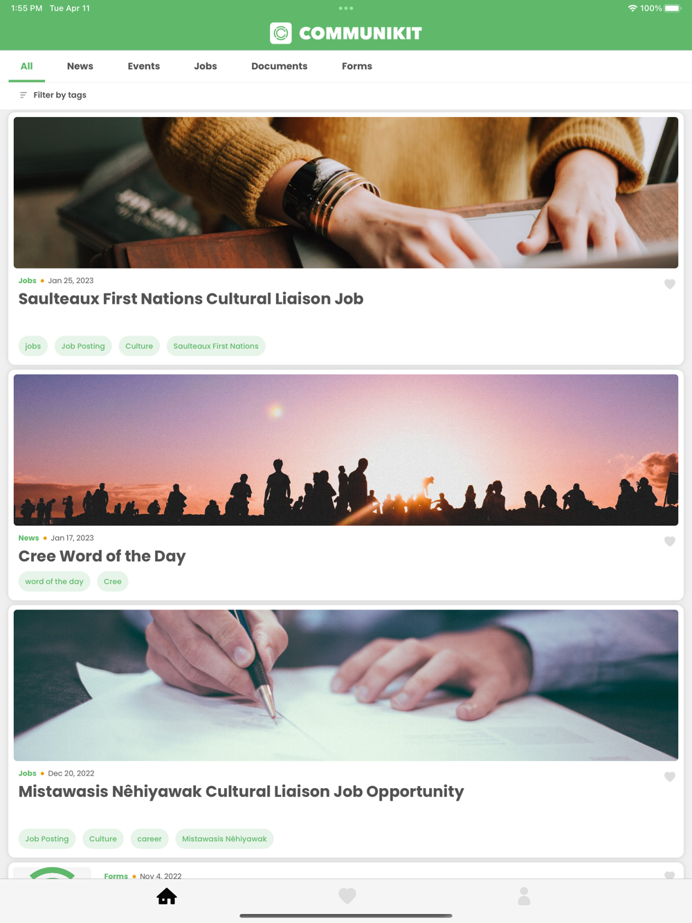Select the Saulteaux First Nations tag
Viewport: 692px width, 923px height.
[216, 346]
